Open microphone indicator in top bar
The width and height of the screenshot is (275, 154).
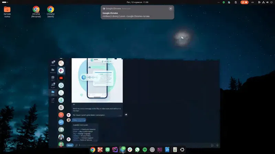[259, 2]
